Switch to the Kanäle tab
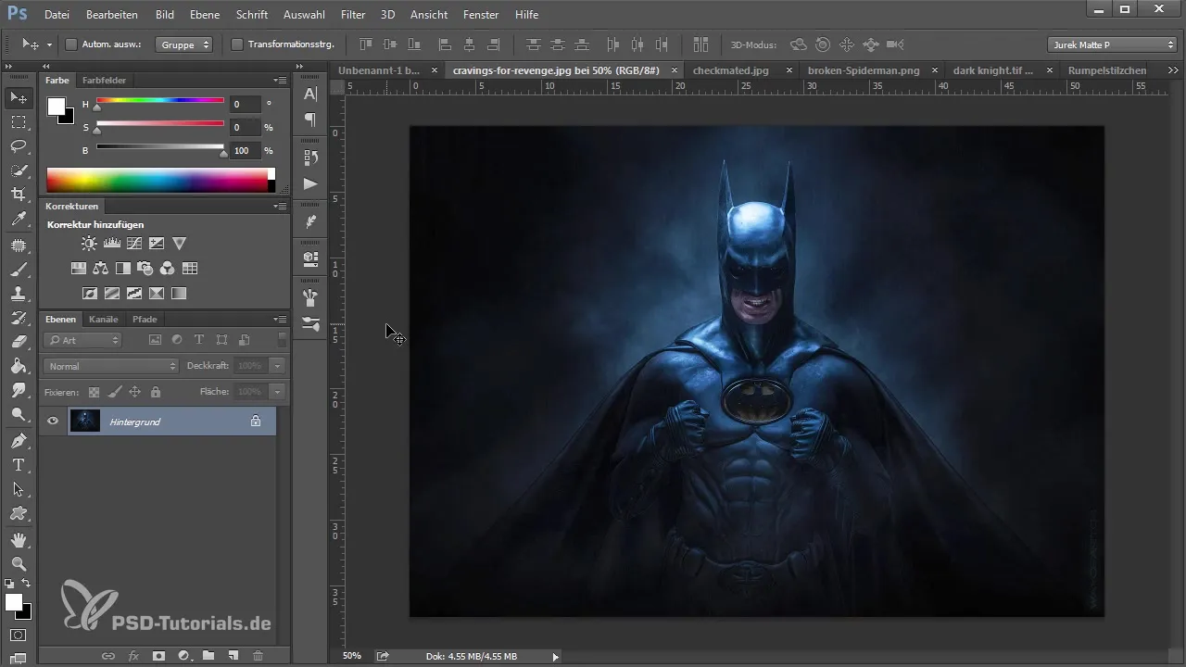 [104, 320]
